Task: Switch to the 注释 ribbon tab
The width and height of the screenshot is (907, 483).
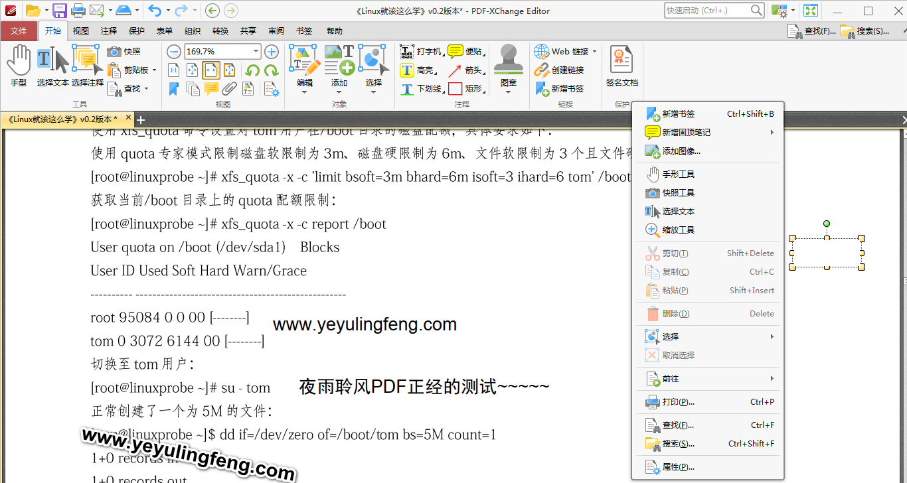Action: click(109, 31)
